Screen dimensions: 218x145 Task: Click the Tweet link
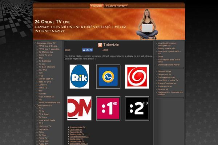pyautogui.click(x=105, y=50)
